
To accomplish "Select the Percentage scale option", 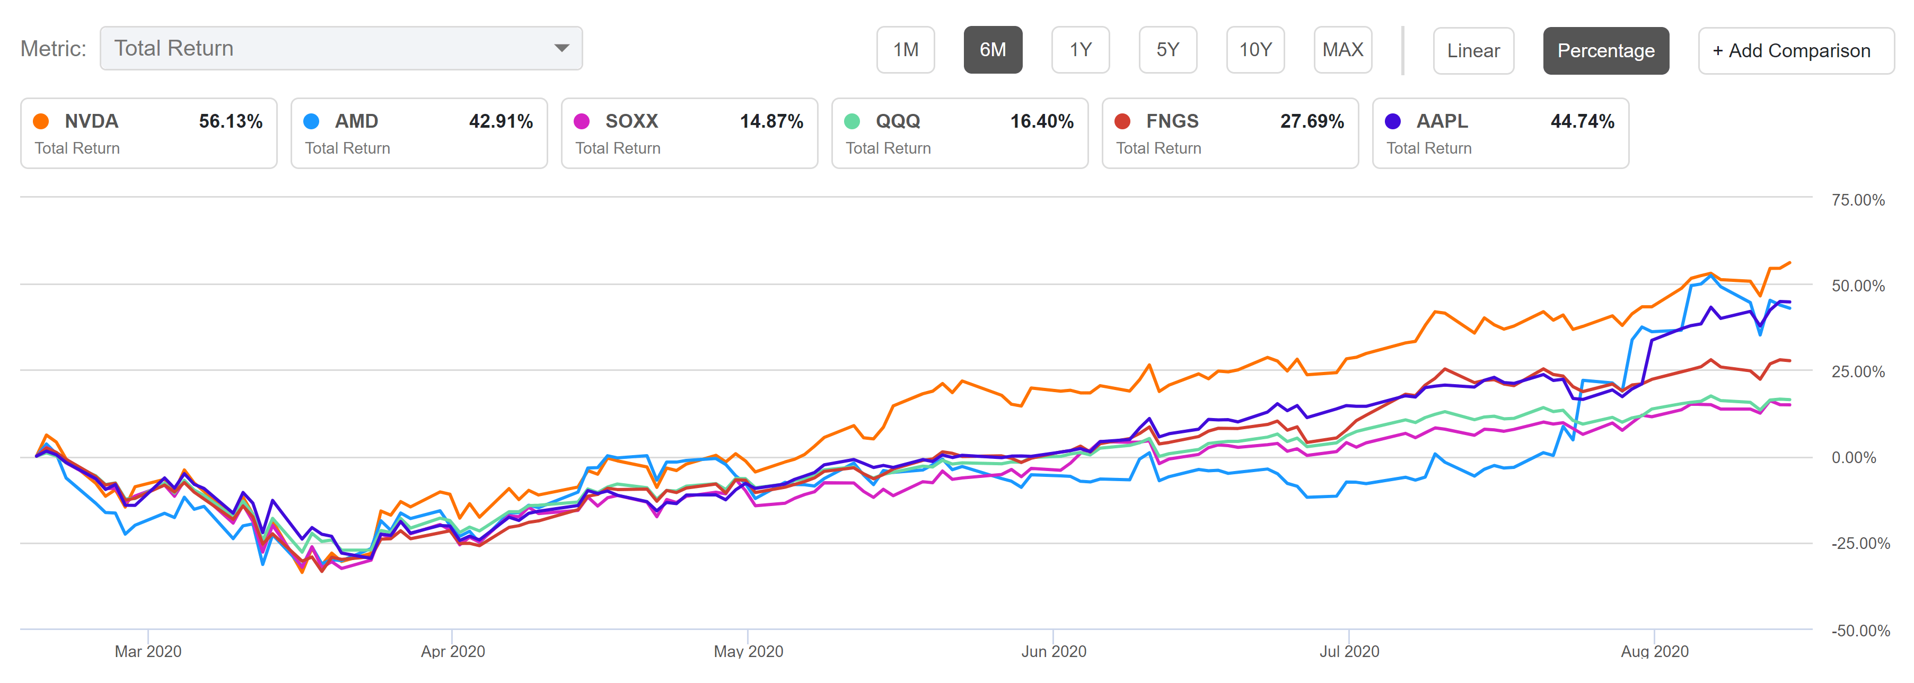I will click(x=1605, y=50).
